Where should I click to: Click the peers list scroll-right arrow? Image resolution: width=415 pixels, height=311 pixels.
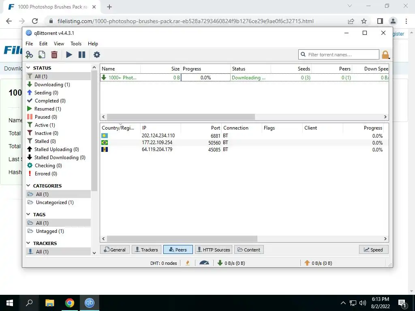[x=385, y=239]
